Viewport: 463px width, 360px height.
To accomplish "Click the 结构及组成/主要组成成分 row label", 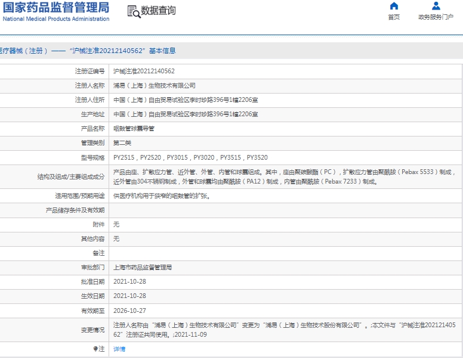I will click(71, 176).
